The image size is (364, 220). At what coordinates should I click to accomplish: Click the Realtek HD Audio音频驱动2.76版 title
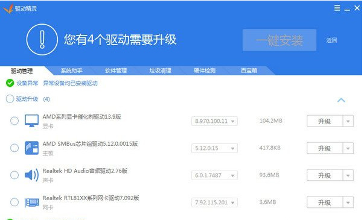[85, 171]
